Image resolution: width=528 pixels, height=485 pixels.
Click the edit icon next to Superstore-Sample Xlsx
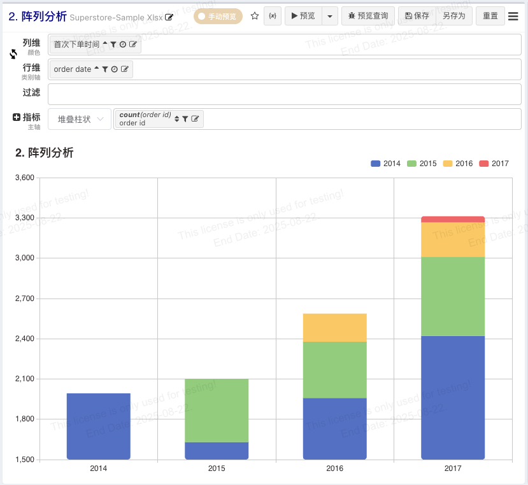[169, 17]
